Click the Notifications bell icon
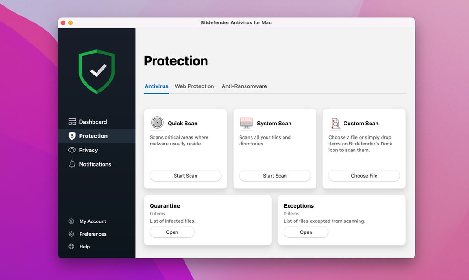 72,164
